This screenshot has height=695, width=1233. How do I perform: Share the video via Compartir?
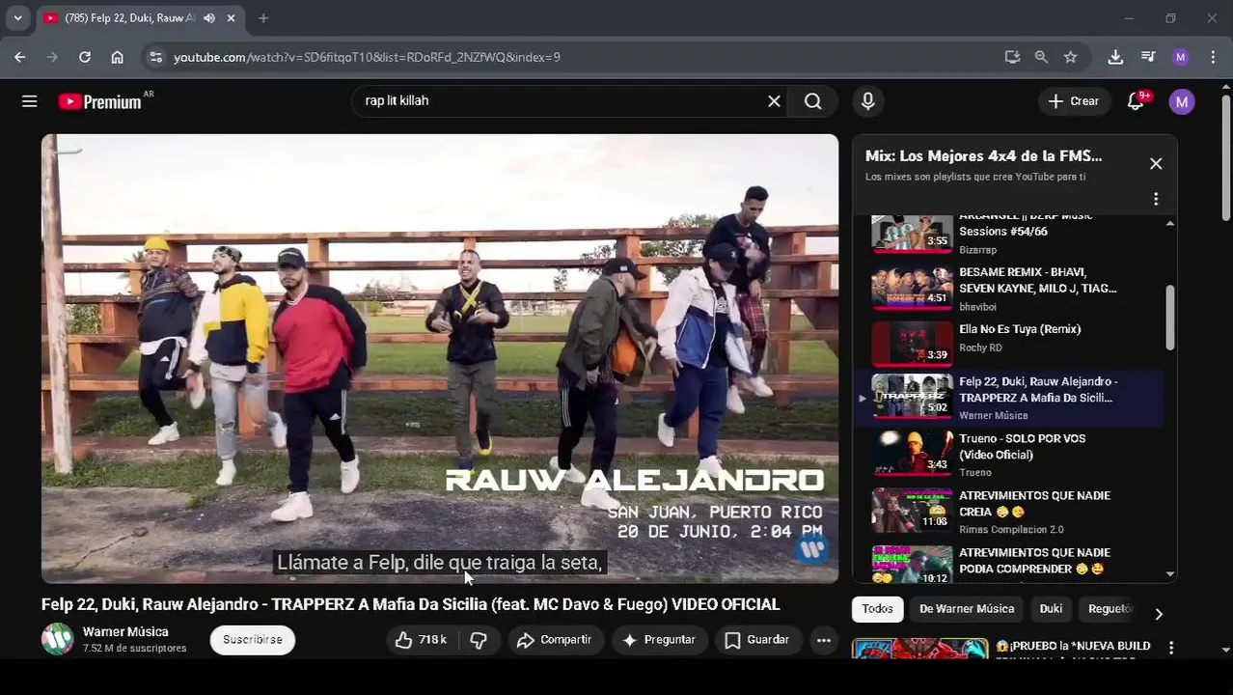[x=554, y=640]
